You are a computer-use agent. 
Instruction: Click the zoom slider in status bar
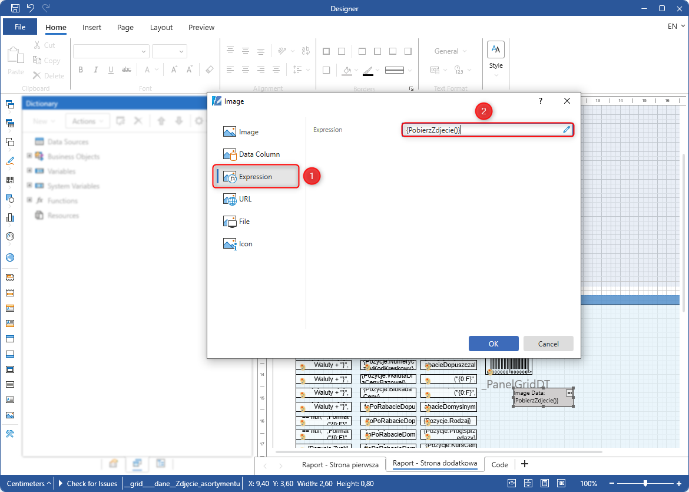(x=645, y=484)
